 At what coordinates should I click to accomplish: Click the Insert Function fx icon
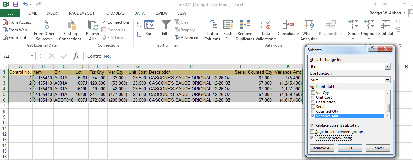[76, 56]
